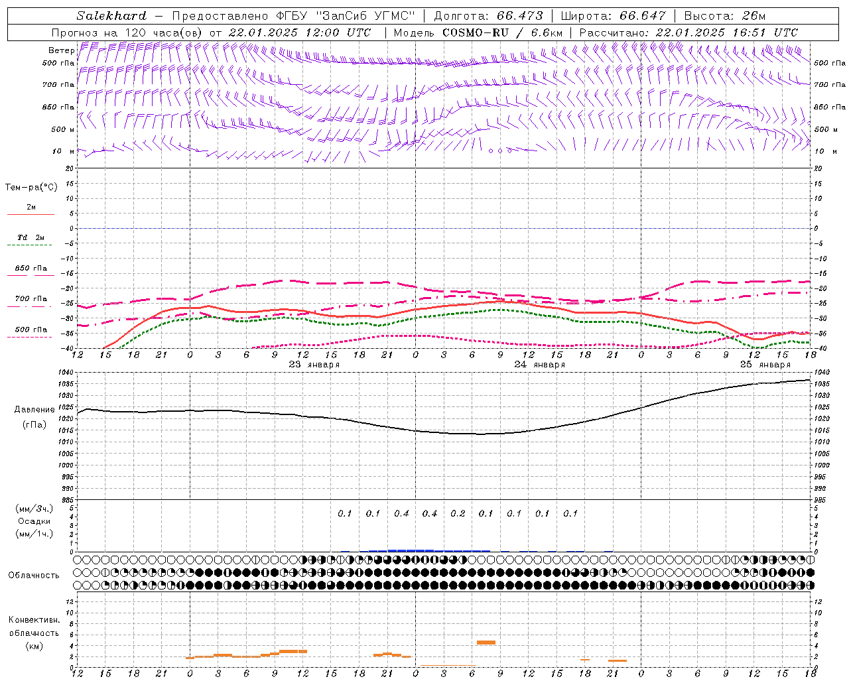Screen dimensions: 849x679
Task: Click the '23 января' date label
Action: (x=314, y=365)
